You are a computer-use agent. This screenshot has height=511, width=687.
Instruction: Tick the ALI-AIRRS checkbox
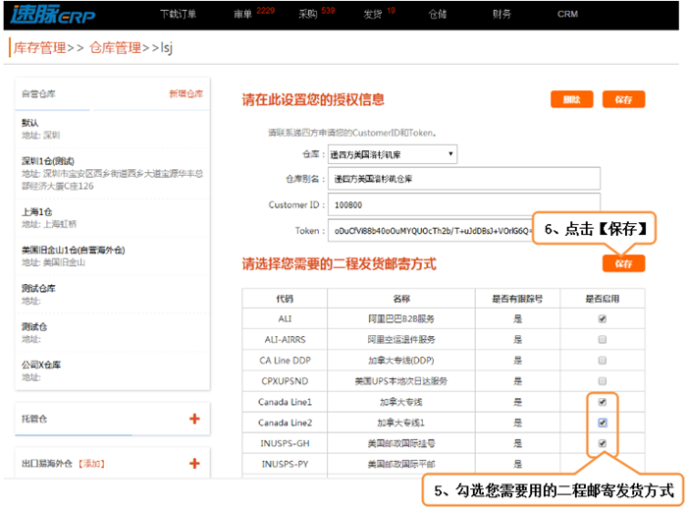click(x=602, y=339)
